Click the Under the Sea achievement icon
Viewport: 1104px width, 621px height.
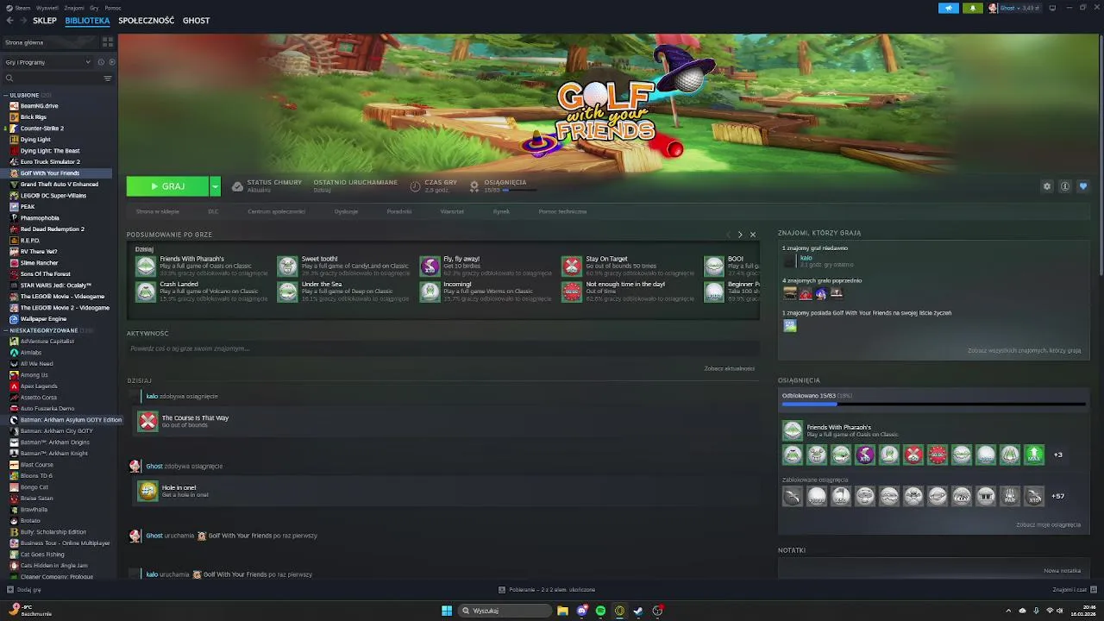click(x=287, y=292)
